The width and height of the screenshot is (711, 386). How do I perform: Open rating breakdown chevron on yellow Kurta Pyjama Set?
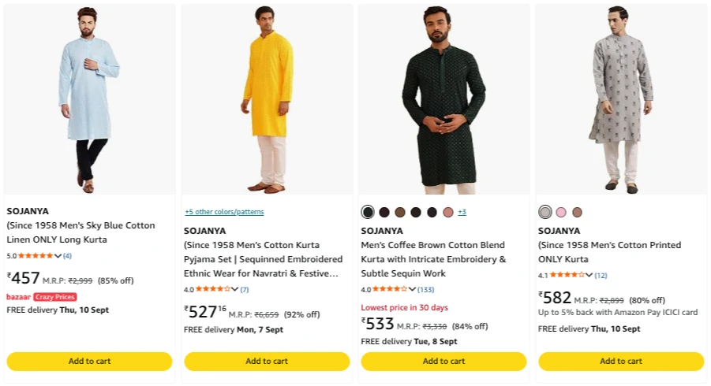point(235,289)
